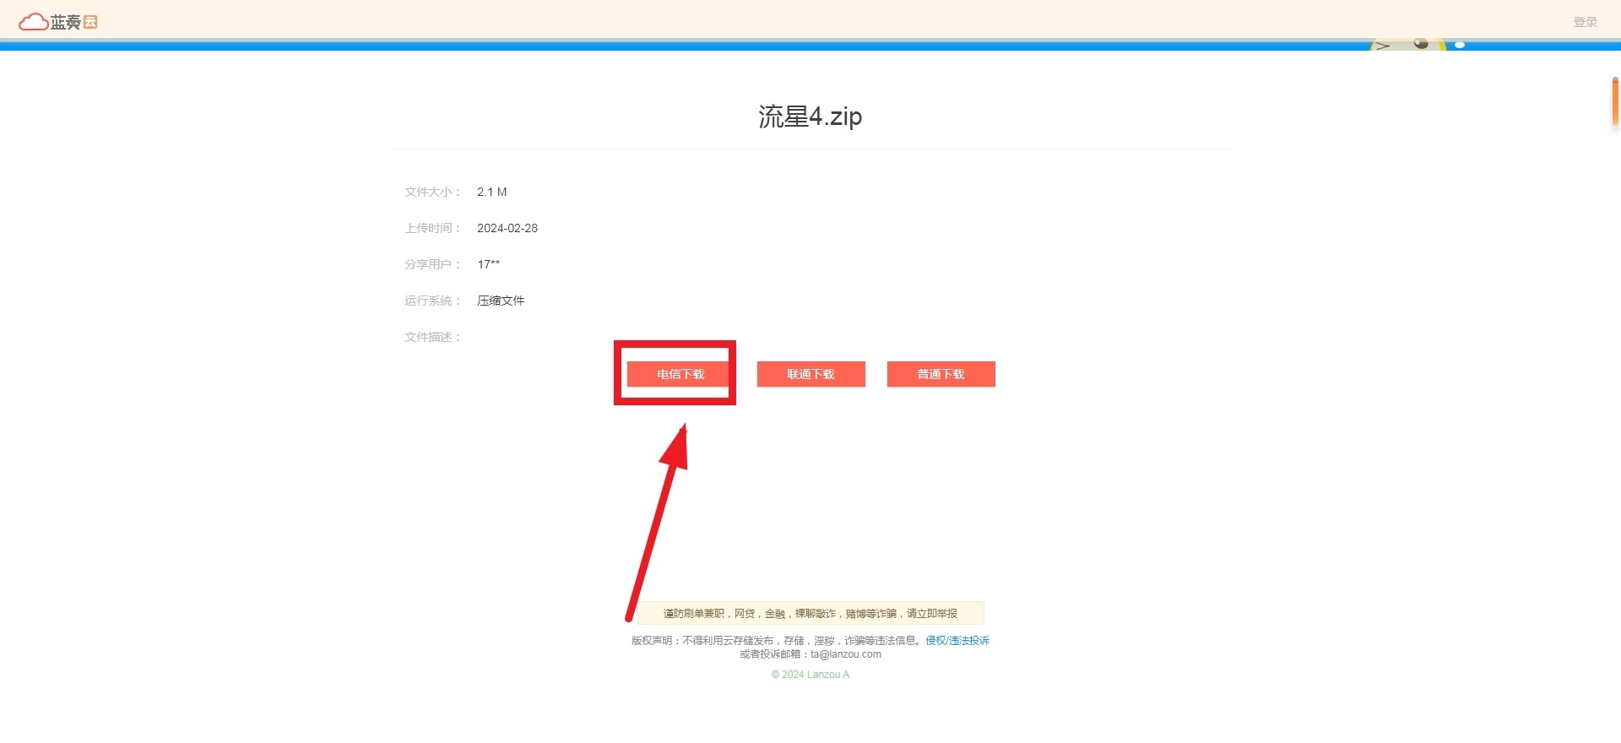
Task: Select the 压缩文件 system value
Action: coord(501,301)
